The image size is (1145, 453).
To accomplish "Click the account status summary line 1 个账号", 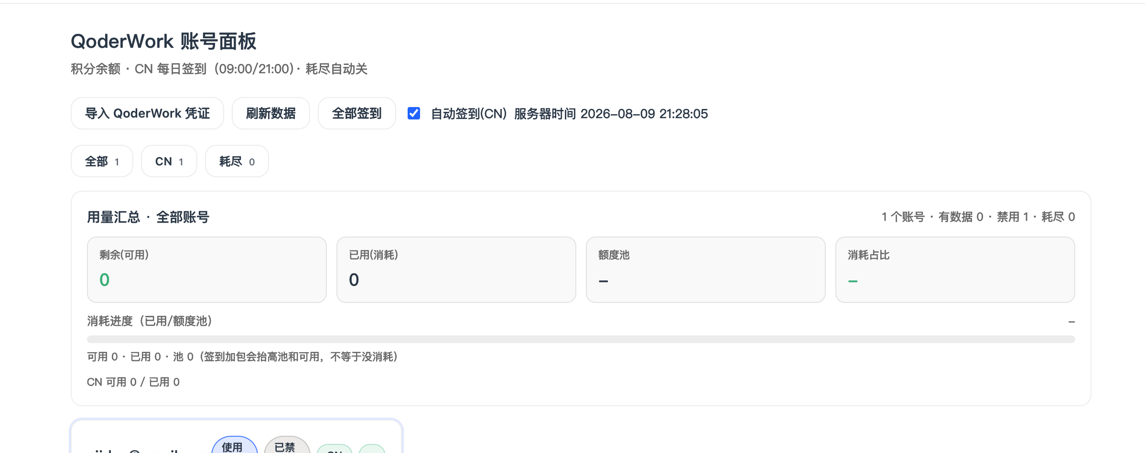I will click(x=978, y=217).
